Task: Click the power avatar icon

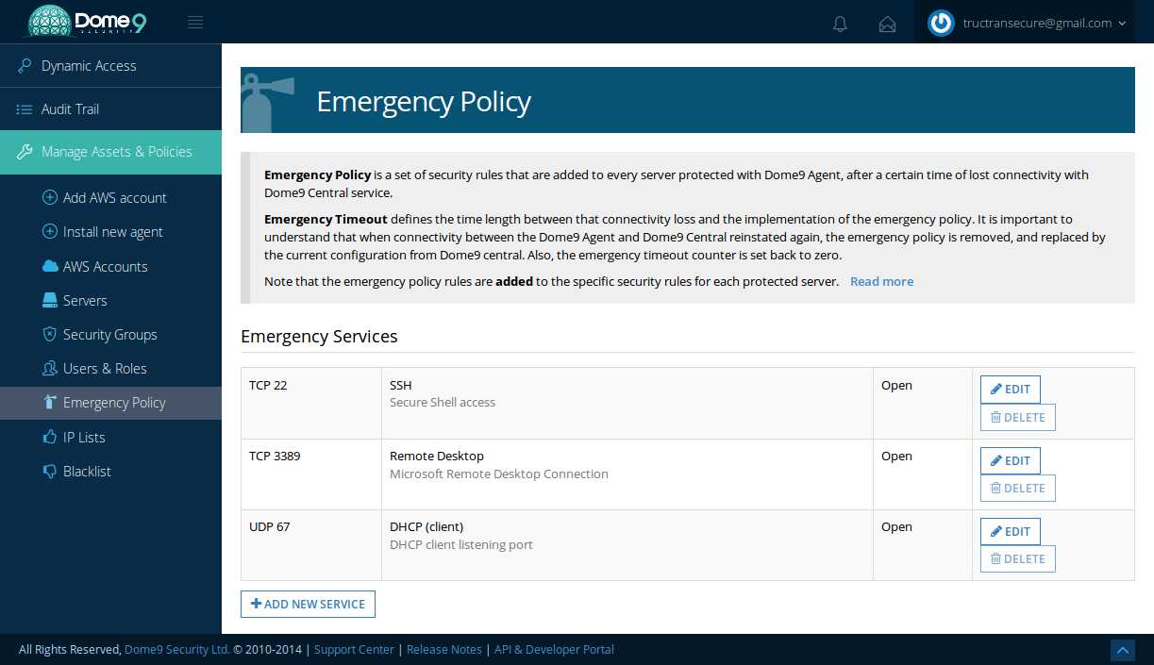Action: pyautogui.click(x=941, y=24)
